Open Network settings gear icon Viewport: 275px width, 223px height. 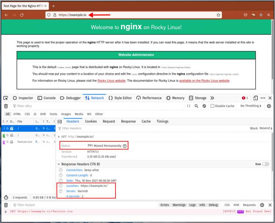coord(269,106)
